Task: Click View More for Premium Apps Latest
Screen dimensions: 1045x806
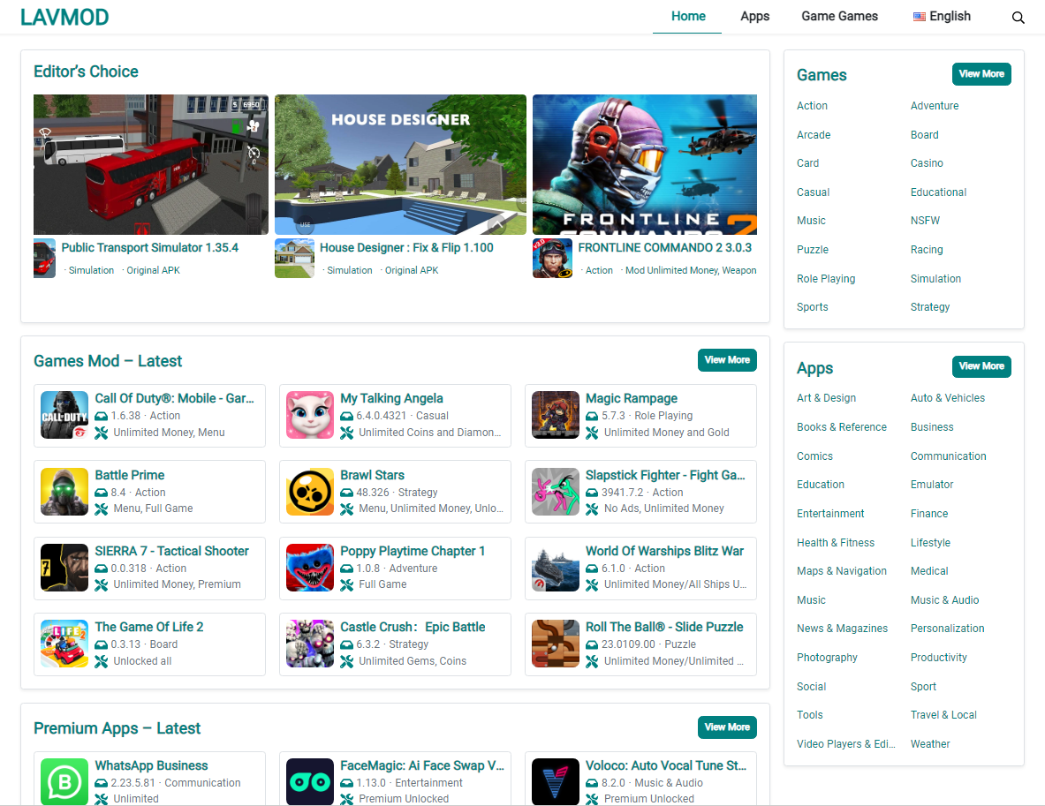Action: 727,727
